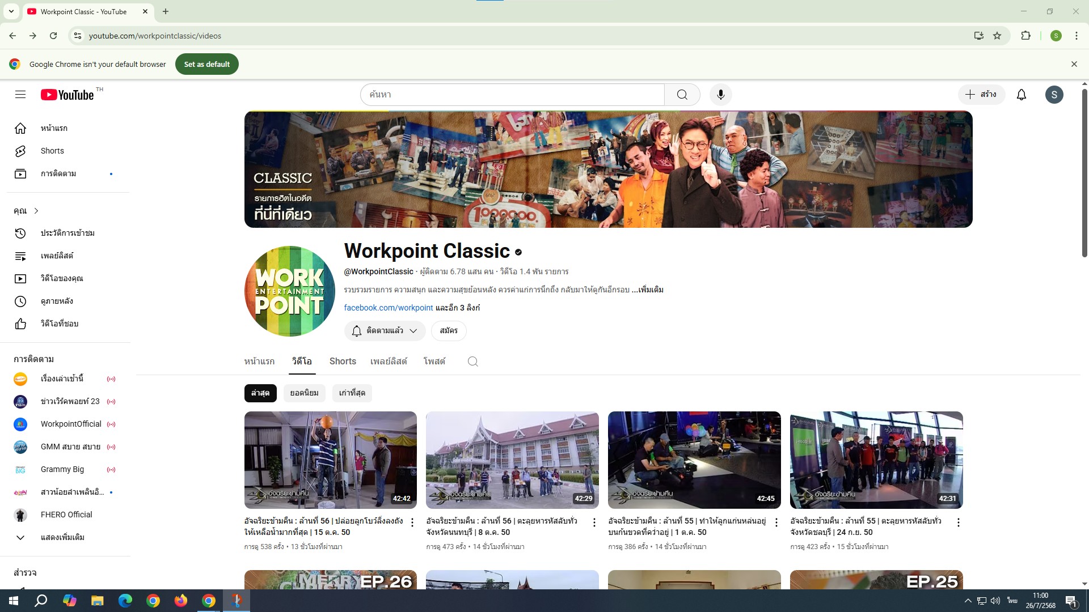This screenshot has width=1089, height=612.
Task: Switch to the หน้าแรก channel tab
Action: click(x=259, y=362)
